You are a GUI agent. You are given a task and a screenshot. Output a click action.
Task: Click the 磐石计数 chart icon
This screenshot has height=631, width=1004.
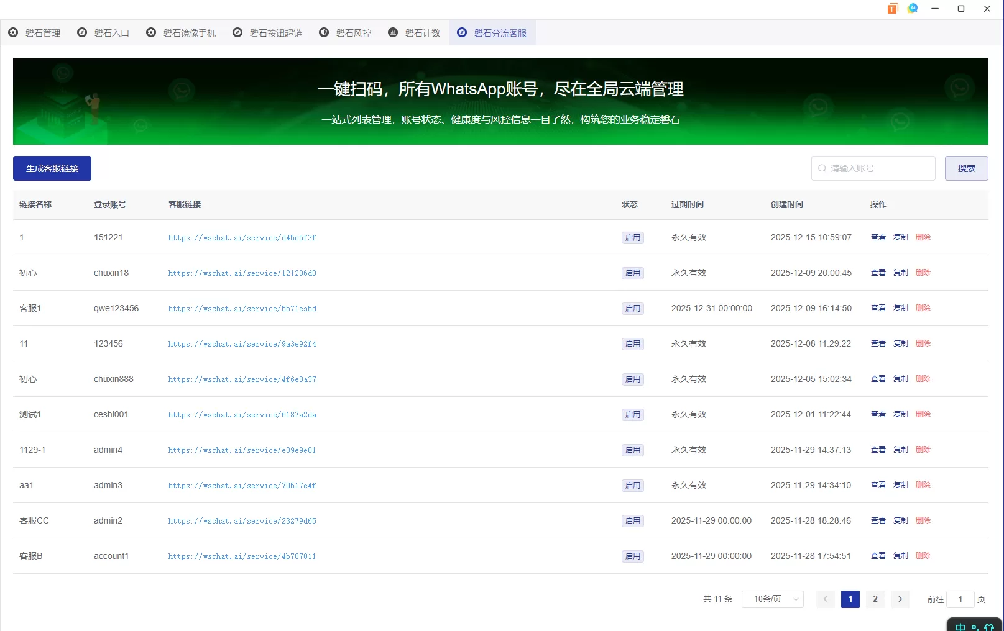click(393, 32)
